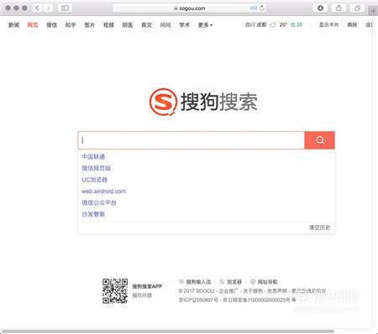This screenshot has width=378, height=334.
Task: Click the 搜狗搜索APP label
Action: point(147,286)
